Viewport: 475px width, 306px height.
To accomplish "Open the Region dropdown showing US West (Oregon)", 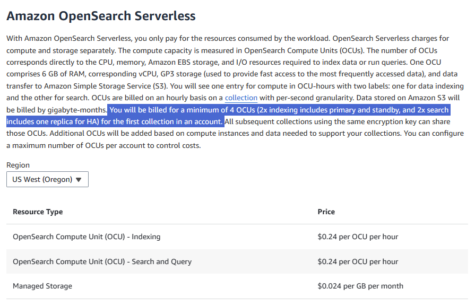I will point(47,179).
